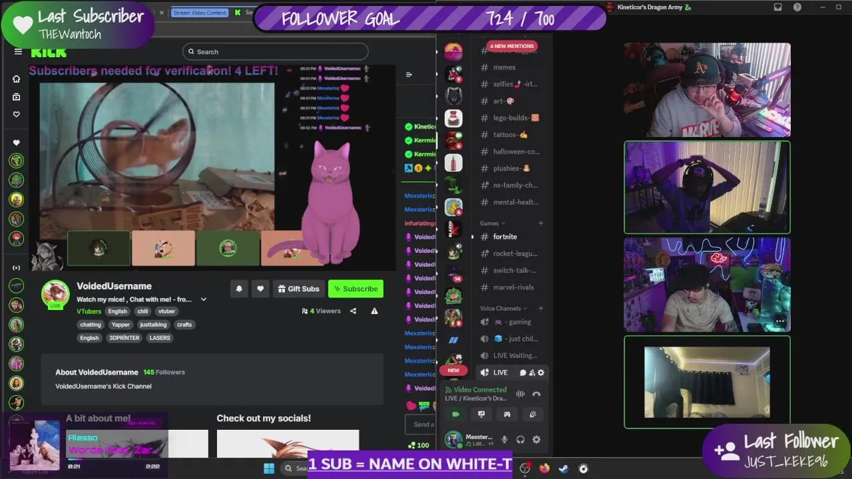Open the rocket-leagu channel
The image size is (852, 479).
click(x=510, y=253)
